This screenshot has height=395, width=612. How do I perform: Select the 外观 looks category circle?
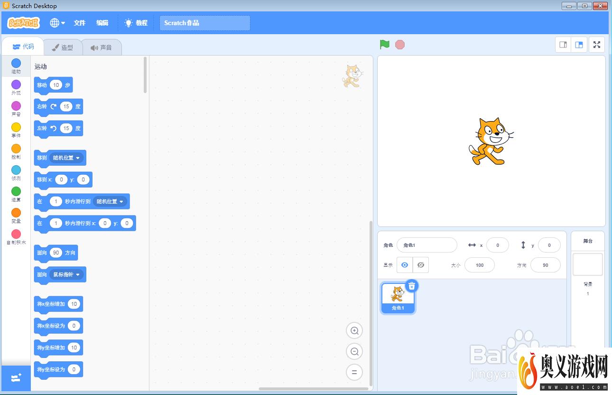(16, 85)
